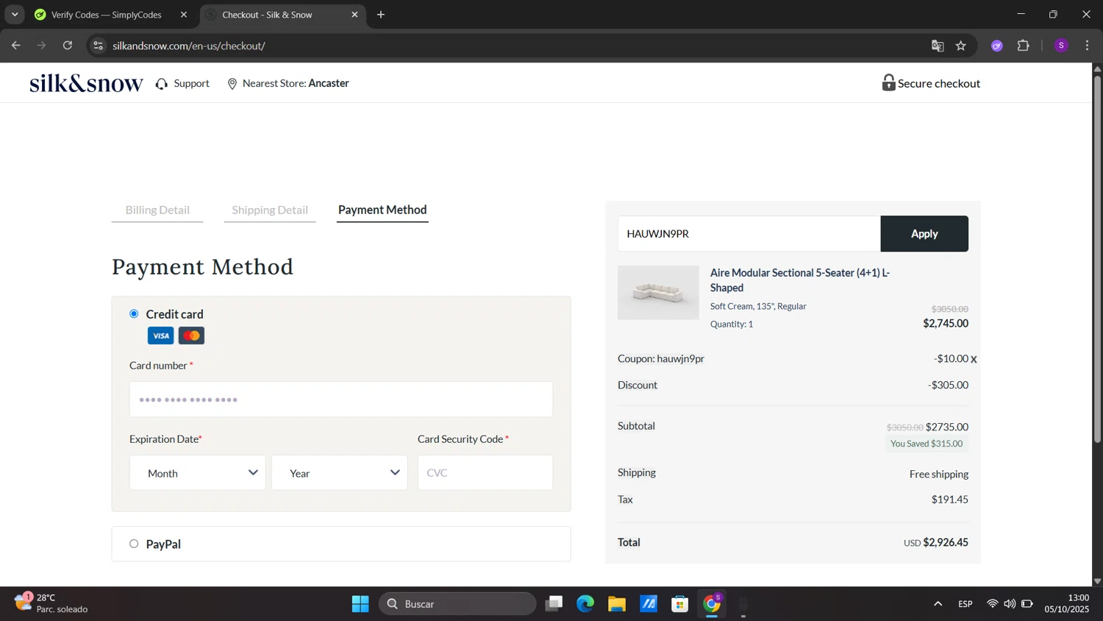
Task: Close the Verify Codes tab
Action: [x=184, y=15]
